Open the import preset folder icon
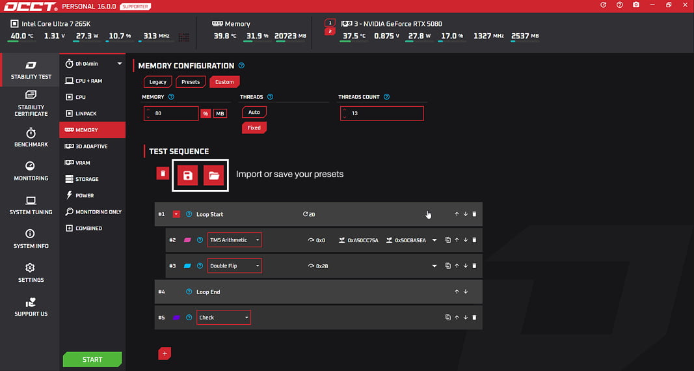The image size is (694, 371). click(x=213, y=175)
